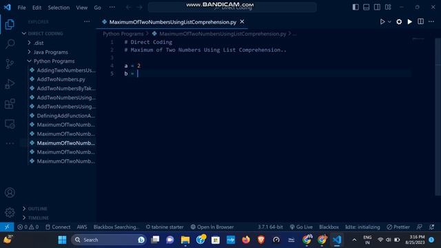The width and height of the screenshot is (441, 248).
Task: Open Windows Start menu
Action: (62, 240)
